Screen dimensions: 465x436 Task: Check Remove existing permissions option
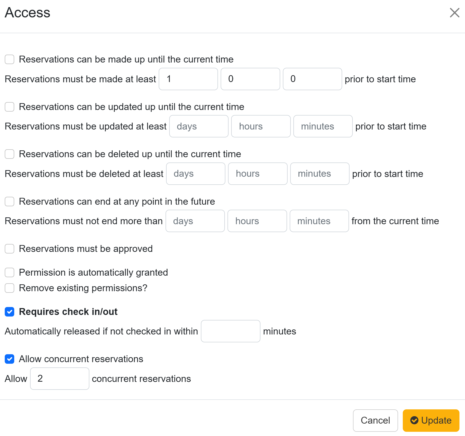pyautogui.click(x=9, y=288)
